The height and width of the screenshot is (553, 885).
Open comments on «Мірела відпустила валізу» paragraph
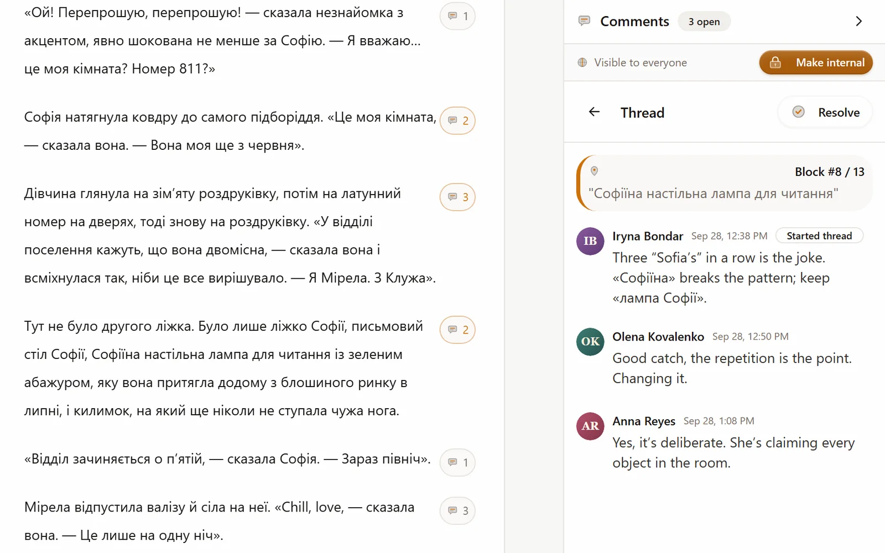(x=457, y=510)
